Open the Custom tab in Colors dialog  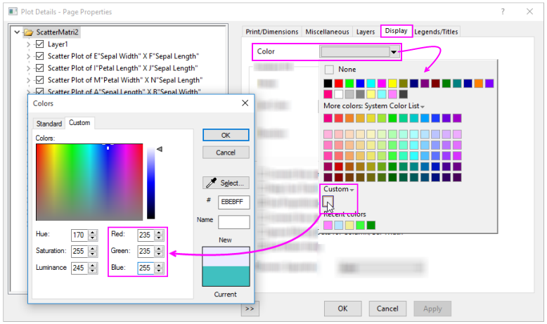[x=79, y=123]
